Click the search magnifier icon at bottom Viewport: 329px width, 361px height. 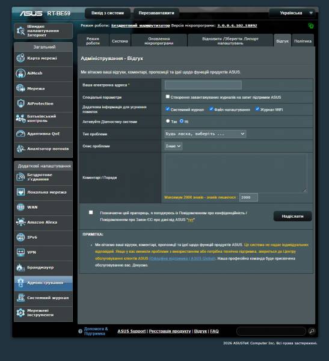tap(312, 331)
